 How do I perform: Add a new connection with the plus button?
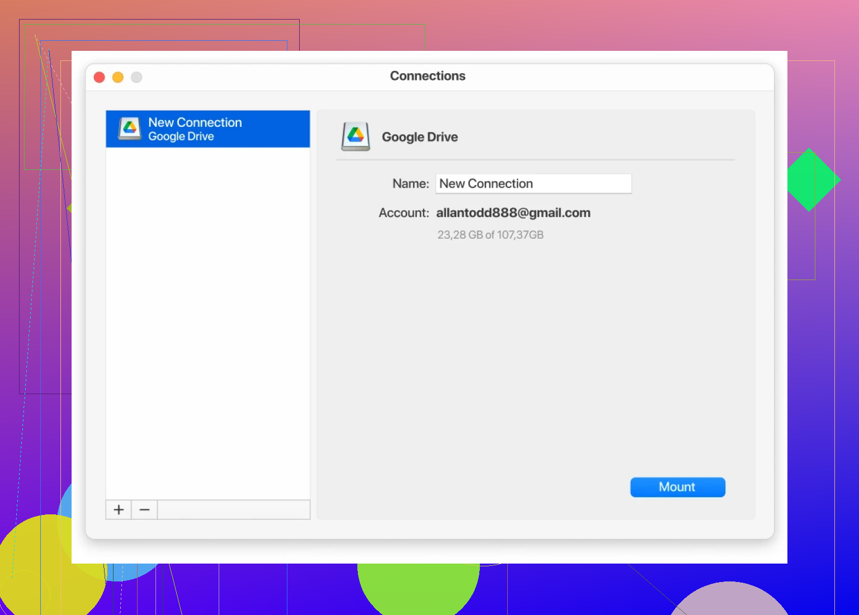(119, 509)
